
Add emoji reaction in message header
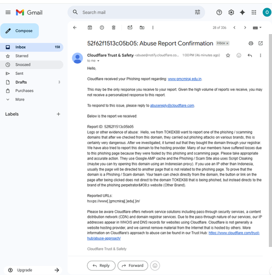click(239, 55)
